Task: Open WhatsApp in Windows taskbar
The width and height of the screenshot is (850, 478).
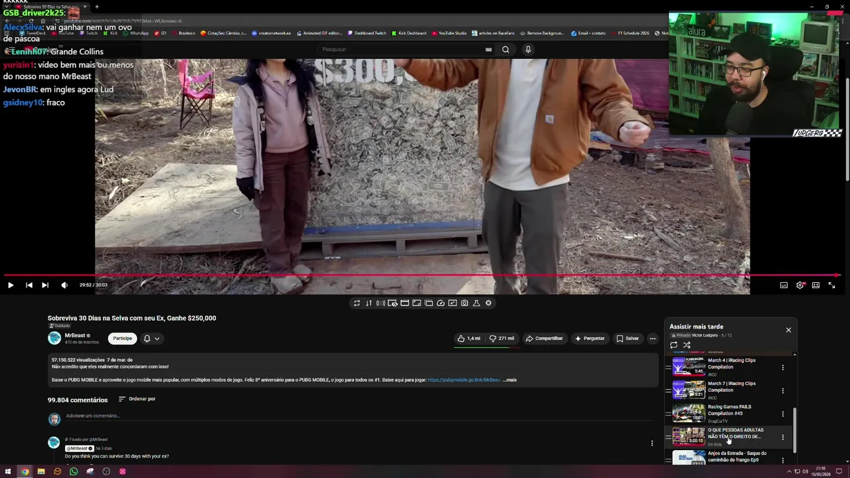Action: pos(74,471)
